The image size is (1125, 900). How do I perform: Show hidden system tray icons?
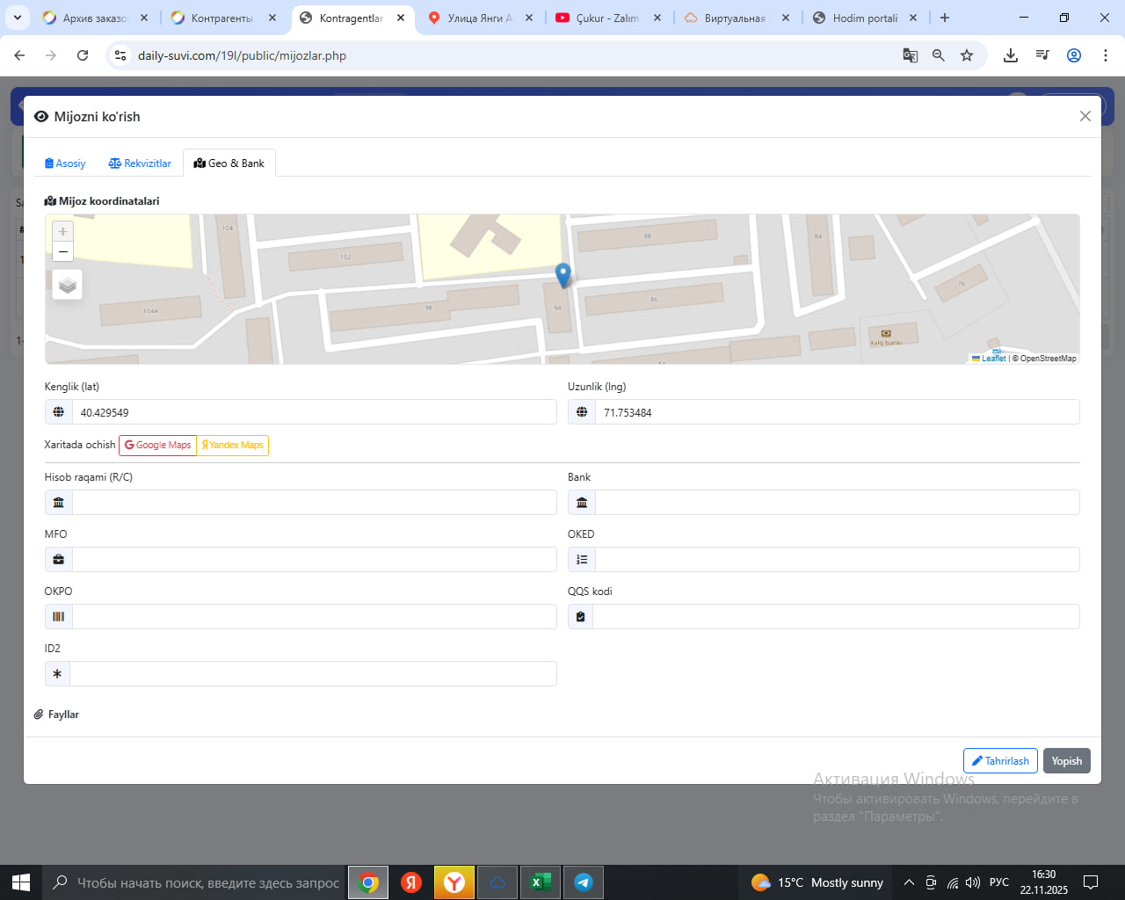point(909,882)
